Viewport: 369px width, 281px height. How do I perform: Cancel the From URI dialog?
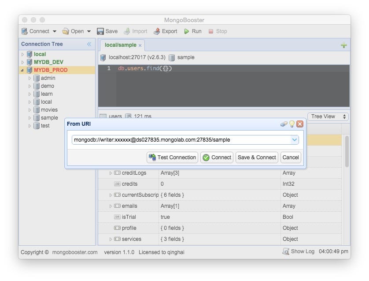(x=291, y=157)
